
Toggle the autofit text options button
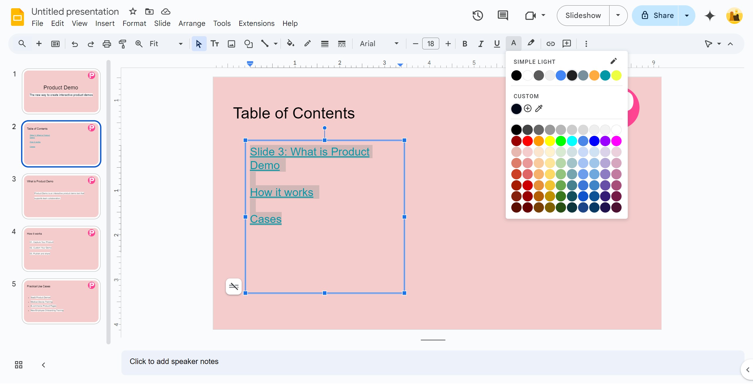point(234,286)
